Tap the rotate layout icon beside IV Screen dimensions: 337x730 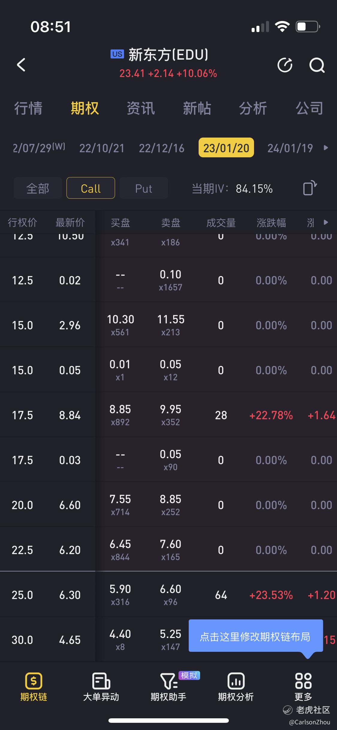coord(310,188)
